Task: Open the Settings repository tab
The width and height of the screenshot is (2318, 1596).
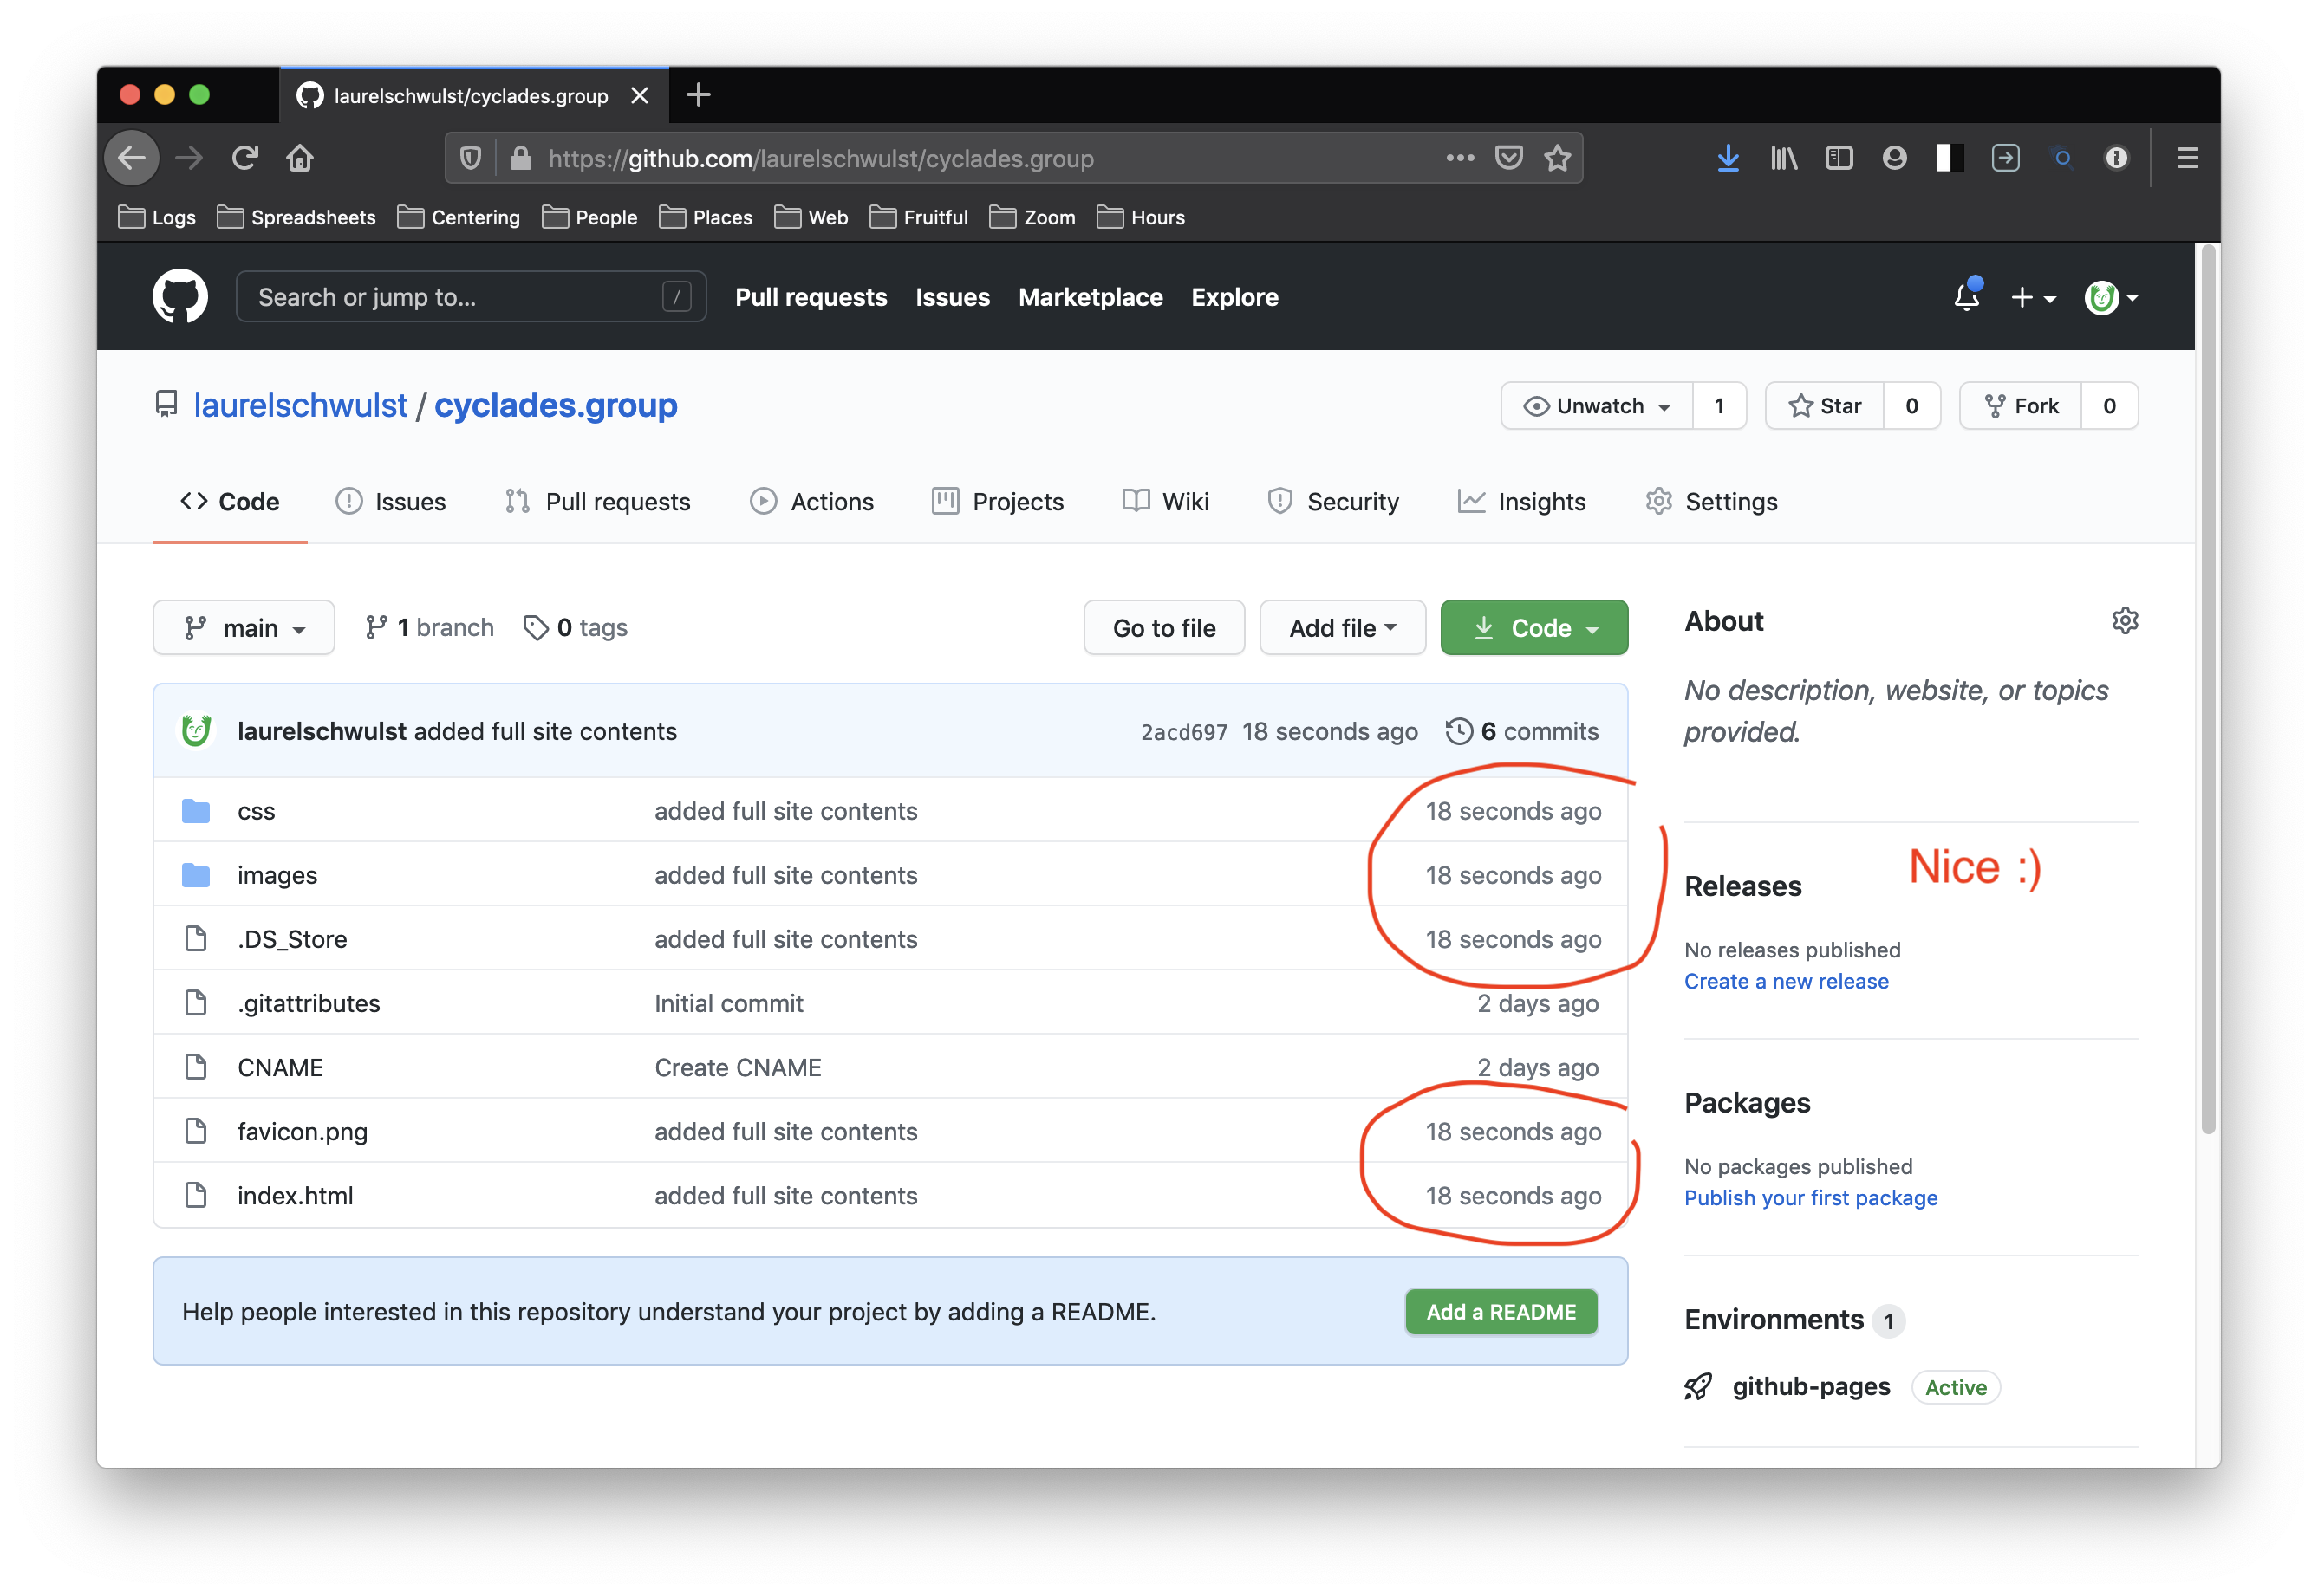Action: coord(1712,501)
